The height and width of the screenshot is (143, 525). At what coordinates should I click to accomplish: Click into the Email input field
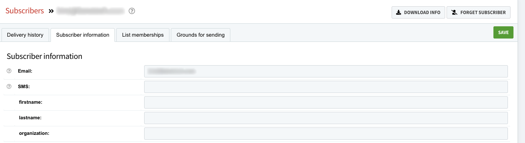[x=326, y=71]
